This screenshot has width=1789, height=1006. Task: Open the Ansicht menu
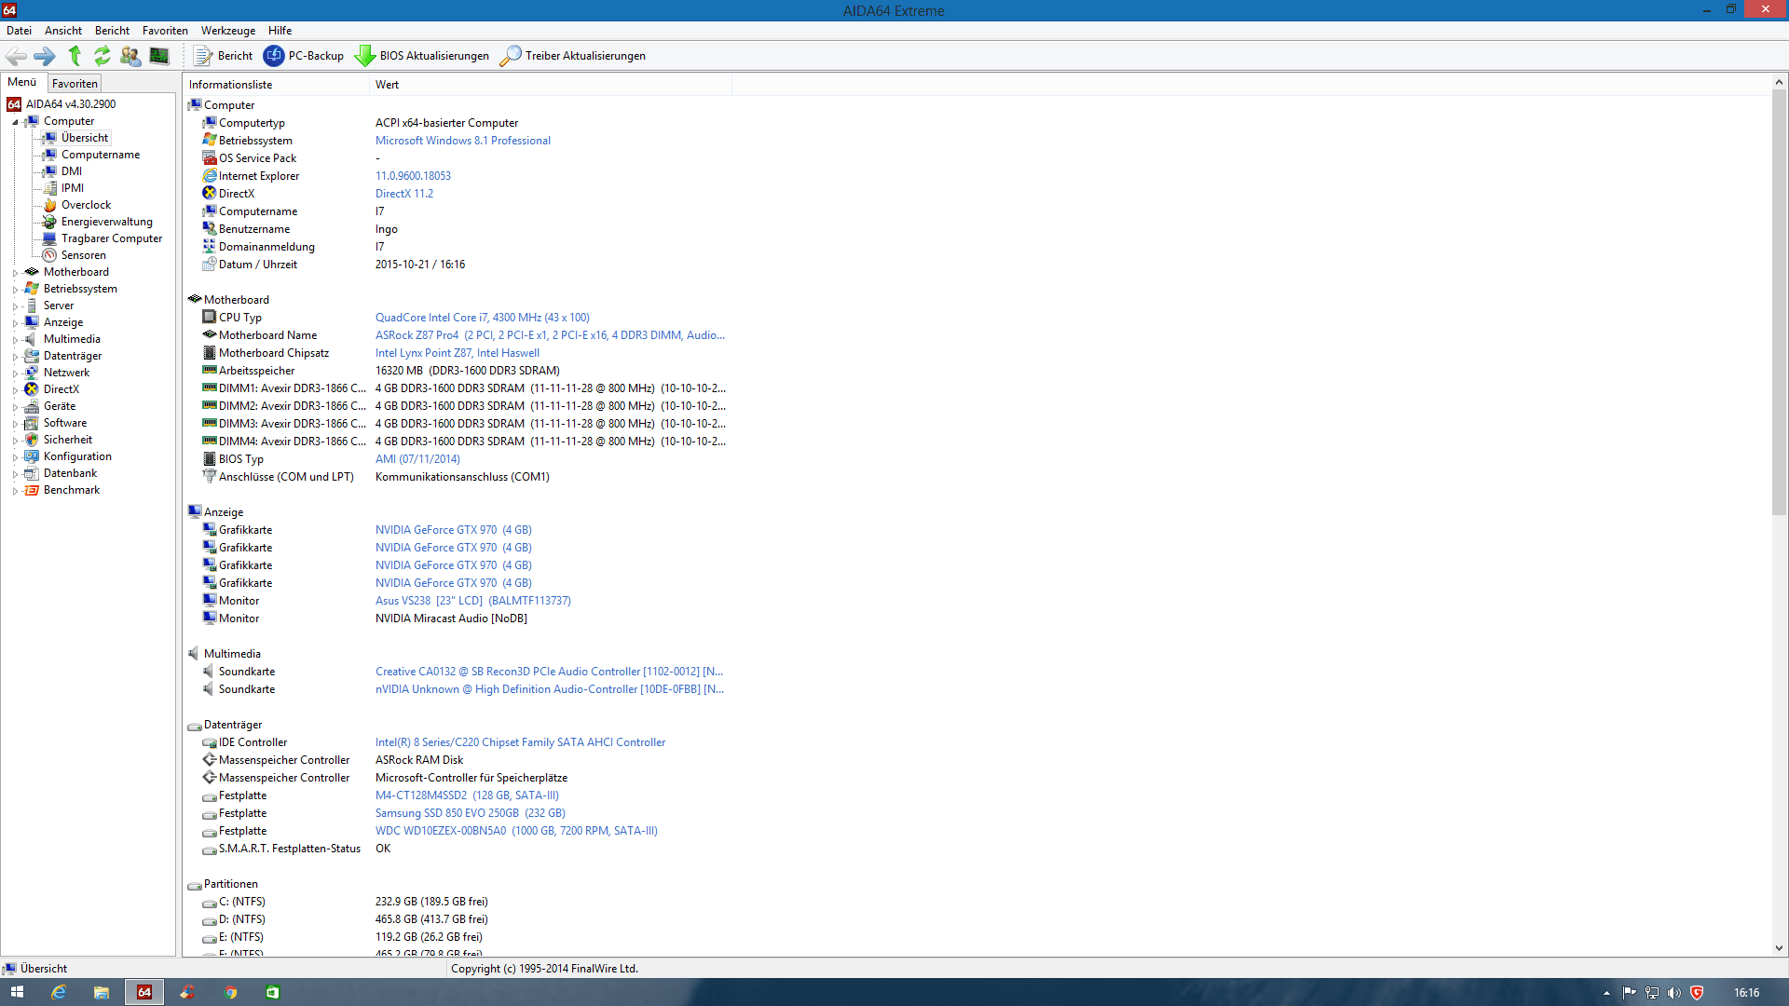pyautogui.click(x=63, y=31)
